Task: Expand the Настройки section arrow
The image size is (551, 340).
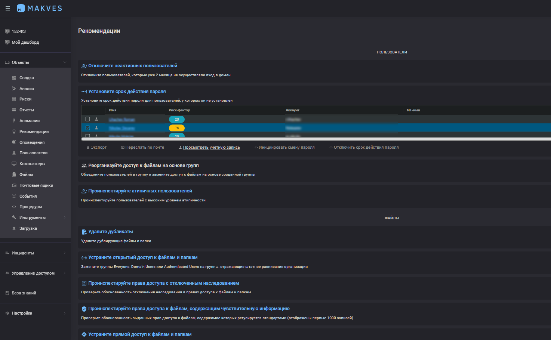Action: pos(65,313)
